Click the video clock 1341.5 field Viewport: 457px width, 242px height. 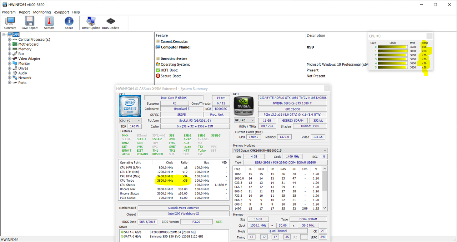click(318, 137)
